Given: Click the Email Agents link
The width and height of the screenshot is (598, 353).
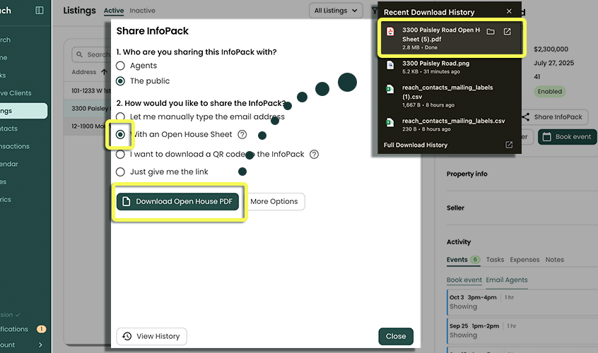Looking at the screenshot, I should (506, 280).
